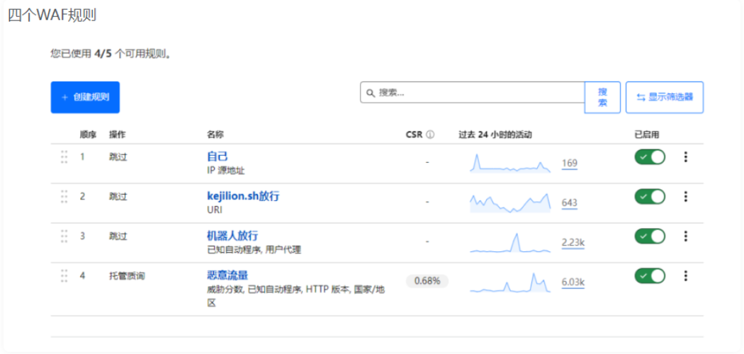Click the drag handle for 恶意流量 rule
The width and height of the screenshot is (744, 354).
coord(64,275)
